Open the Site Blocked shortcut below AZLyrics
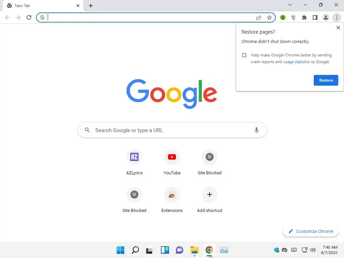The width and height of the screenshot is (344, 258). (x=134, y=200)
